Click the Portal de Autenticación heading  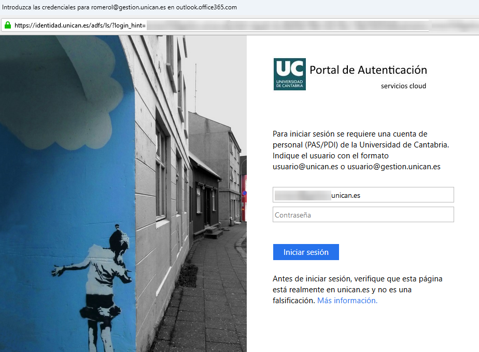[368, 70]
